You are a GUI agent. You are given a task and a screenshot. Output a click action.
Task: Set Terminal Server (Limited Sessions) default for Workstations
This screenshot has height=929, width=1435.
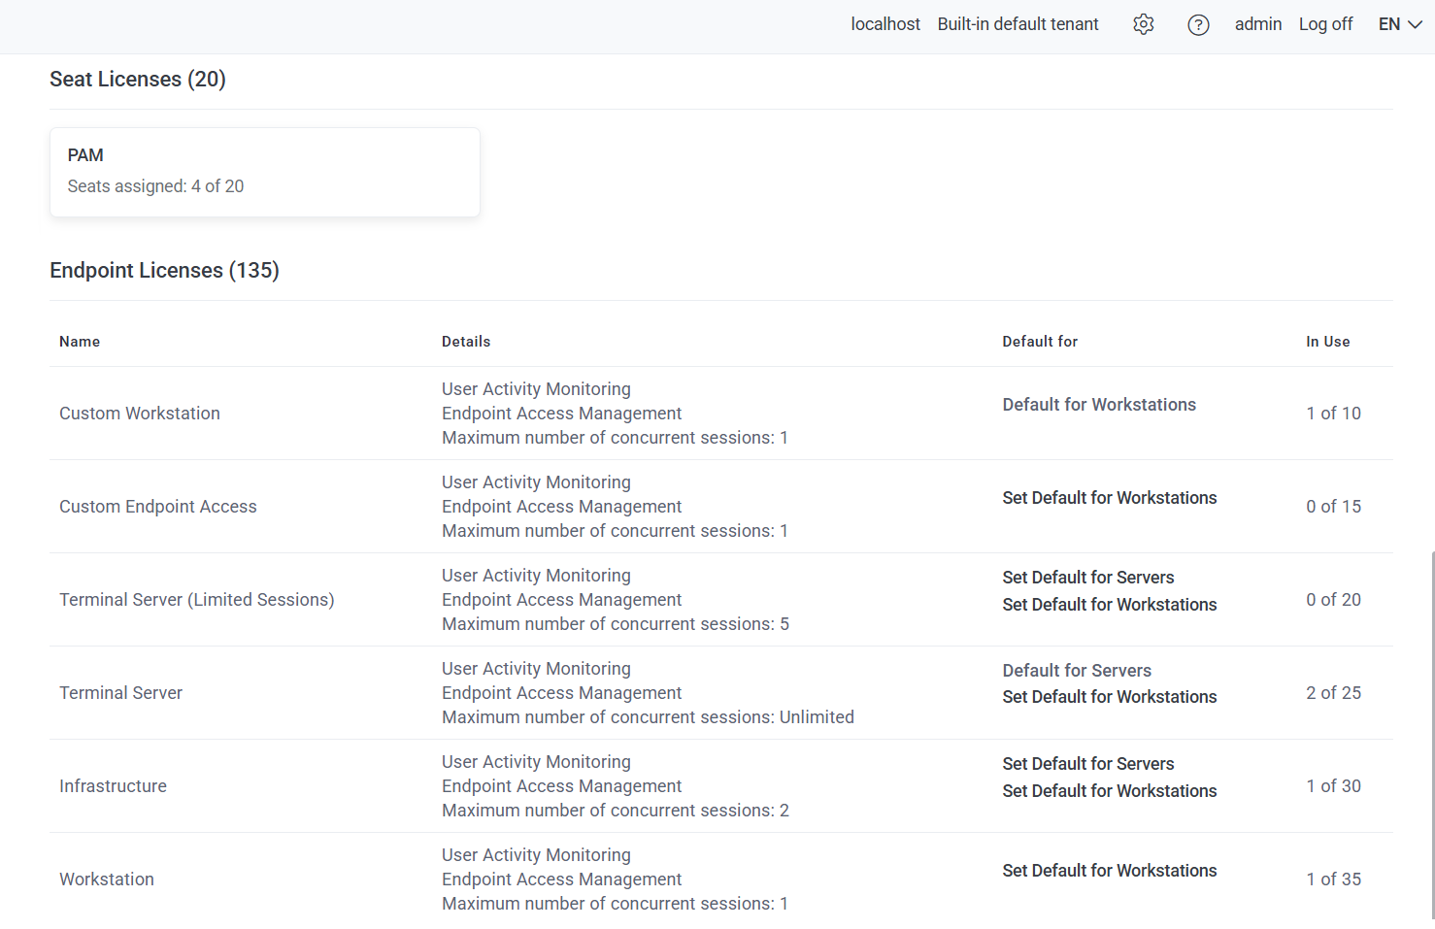(1109, 605)
